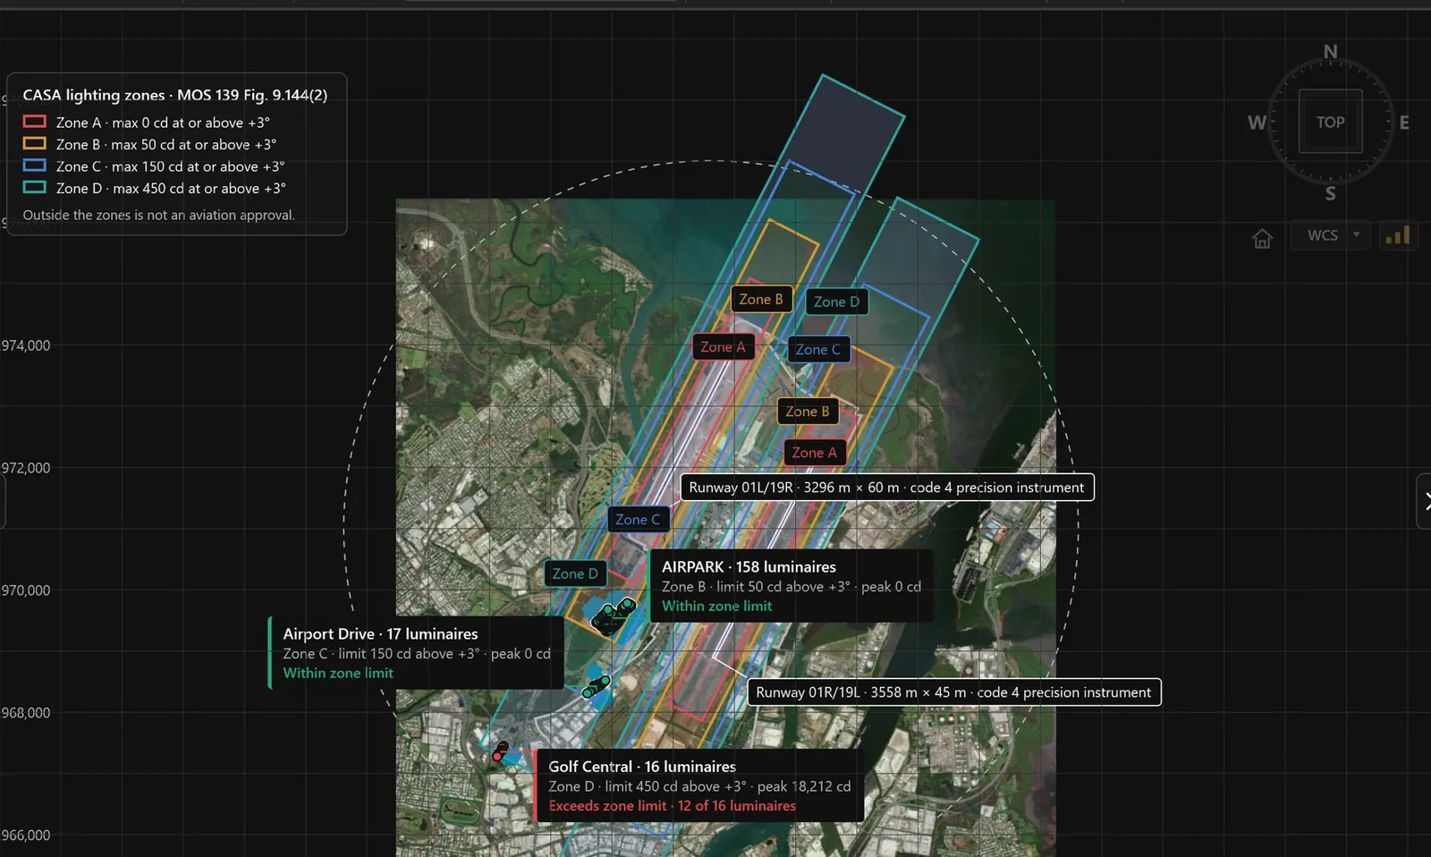This screenshot has height=857, width=1431.
Task: Click 'Exceeds zone limit · 12 of 16 luminaires'
Action: coord(672,806)
